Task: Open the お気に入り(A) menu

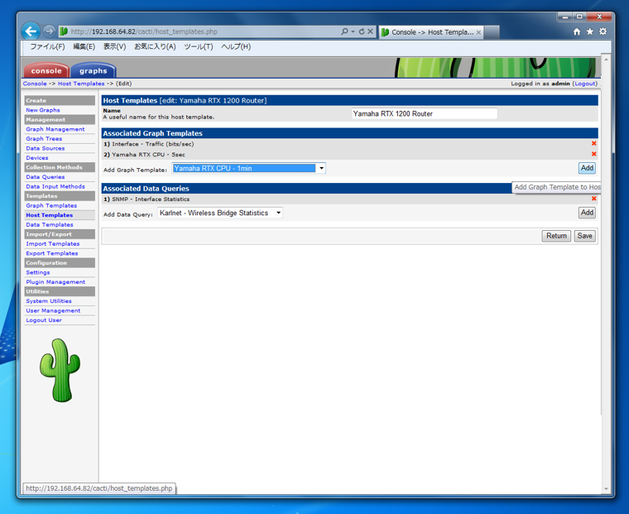Action: tap(155, 46)
